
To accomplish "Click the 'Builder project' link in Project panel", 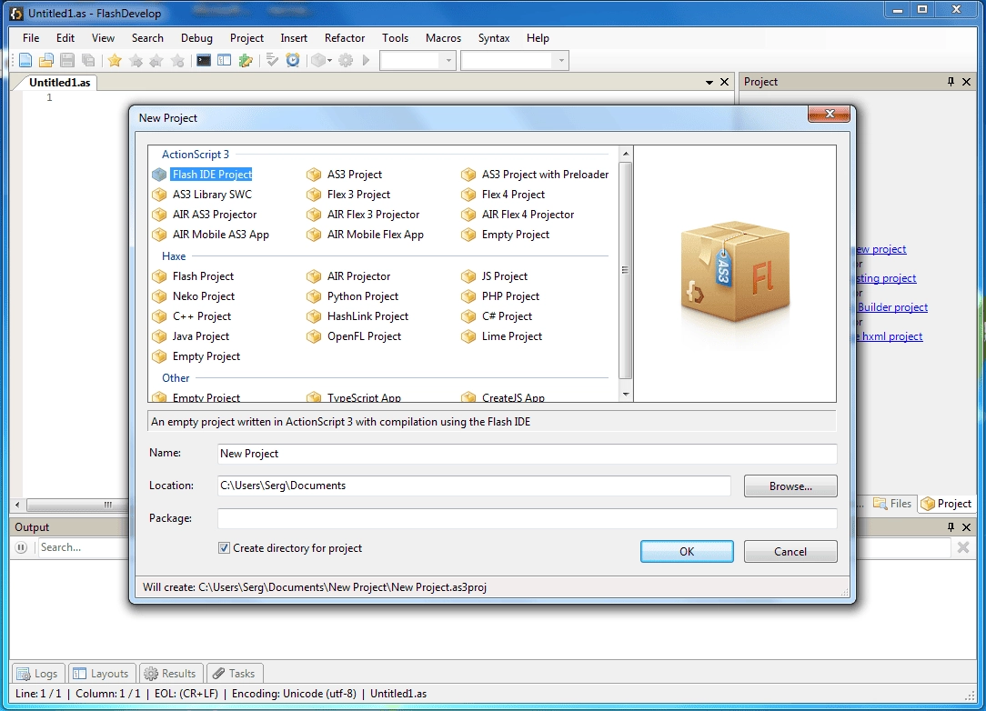I will click(892, 307).
